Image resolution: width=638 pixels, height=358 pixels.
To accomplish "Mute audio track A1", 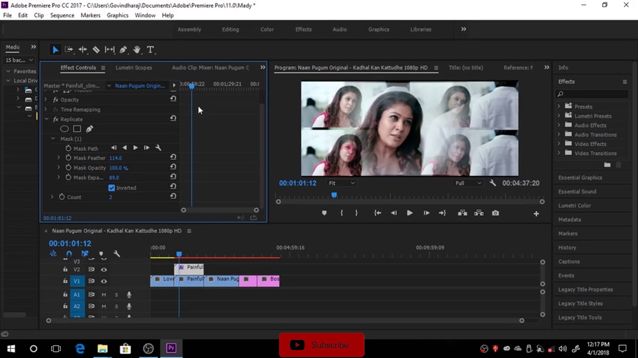I will tap(104, 295).
